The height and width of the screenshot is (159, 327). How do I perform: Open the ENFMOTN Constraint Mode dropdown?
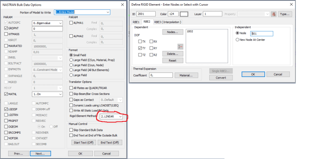pos(47,70)
